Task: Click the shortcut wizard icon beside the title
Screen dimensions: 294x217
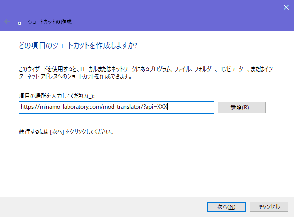Action: pos(19,22)
